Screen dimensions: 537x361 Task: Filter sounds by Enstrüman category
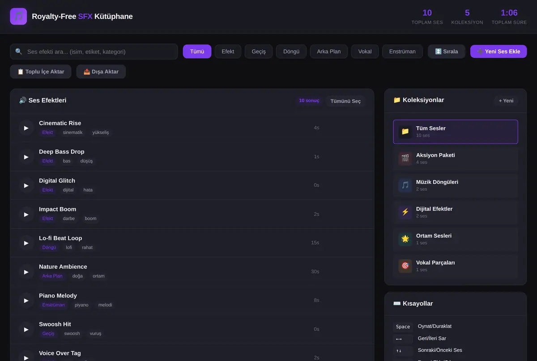[x=402, y=52]
